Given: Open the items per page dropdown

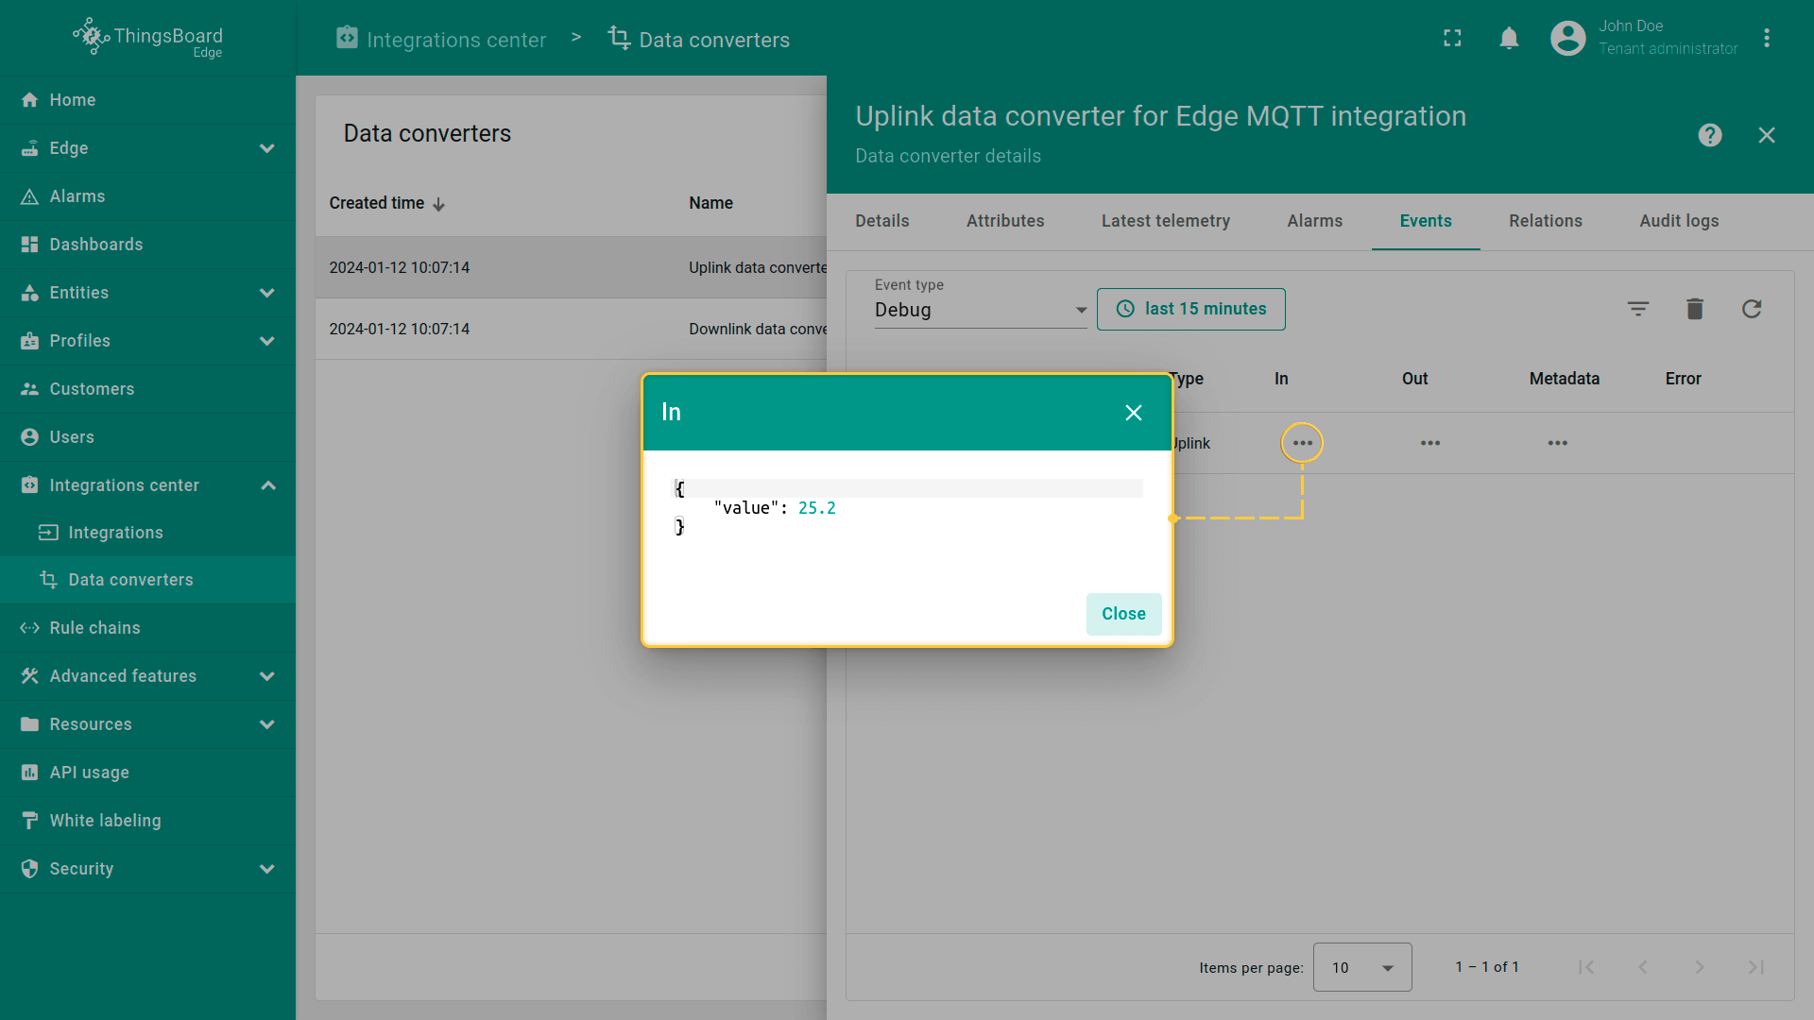Looking at the screenshot, I should click(x=1361, y=967).
